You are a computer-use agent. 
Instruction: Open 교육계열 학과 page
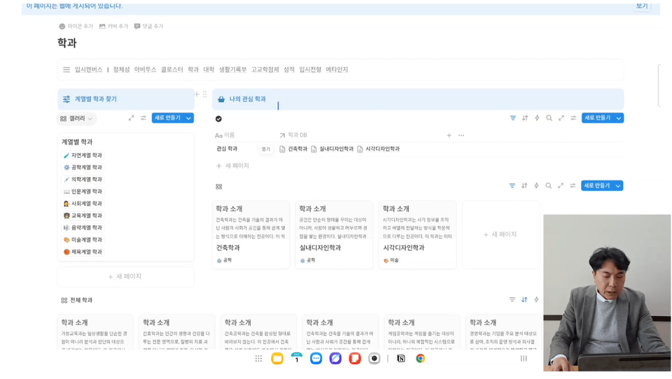tap(83, 215)
